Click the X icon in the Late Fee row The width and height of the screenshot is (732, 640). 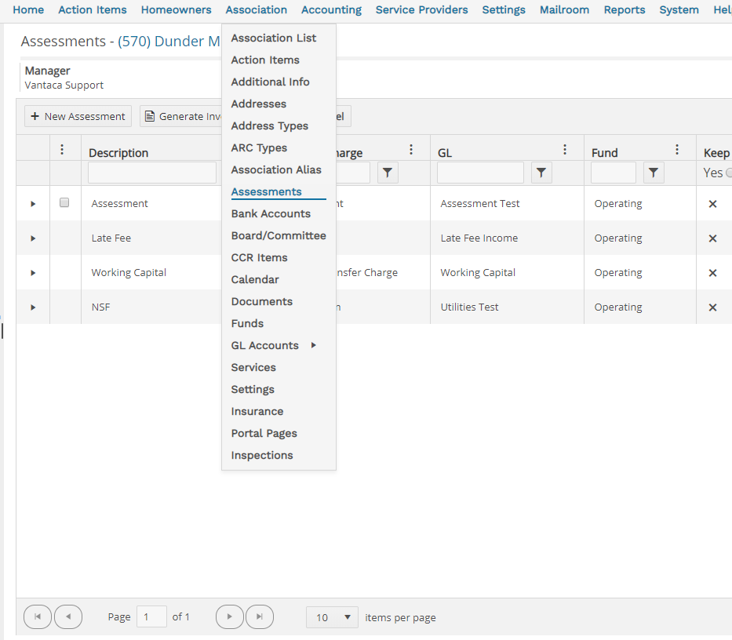[x=712, y=238]
